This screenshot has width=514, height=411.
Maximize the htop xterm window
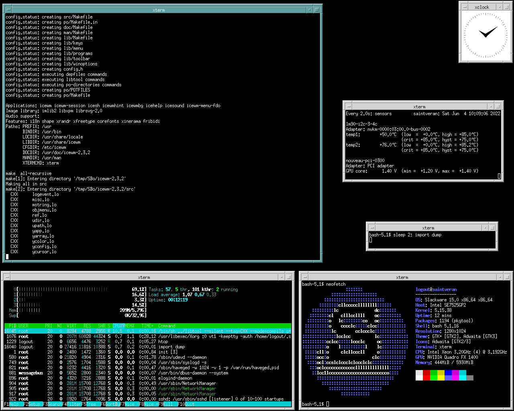pyautogui.click(x=288, y=277)
